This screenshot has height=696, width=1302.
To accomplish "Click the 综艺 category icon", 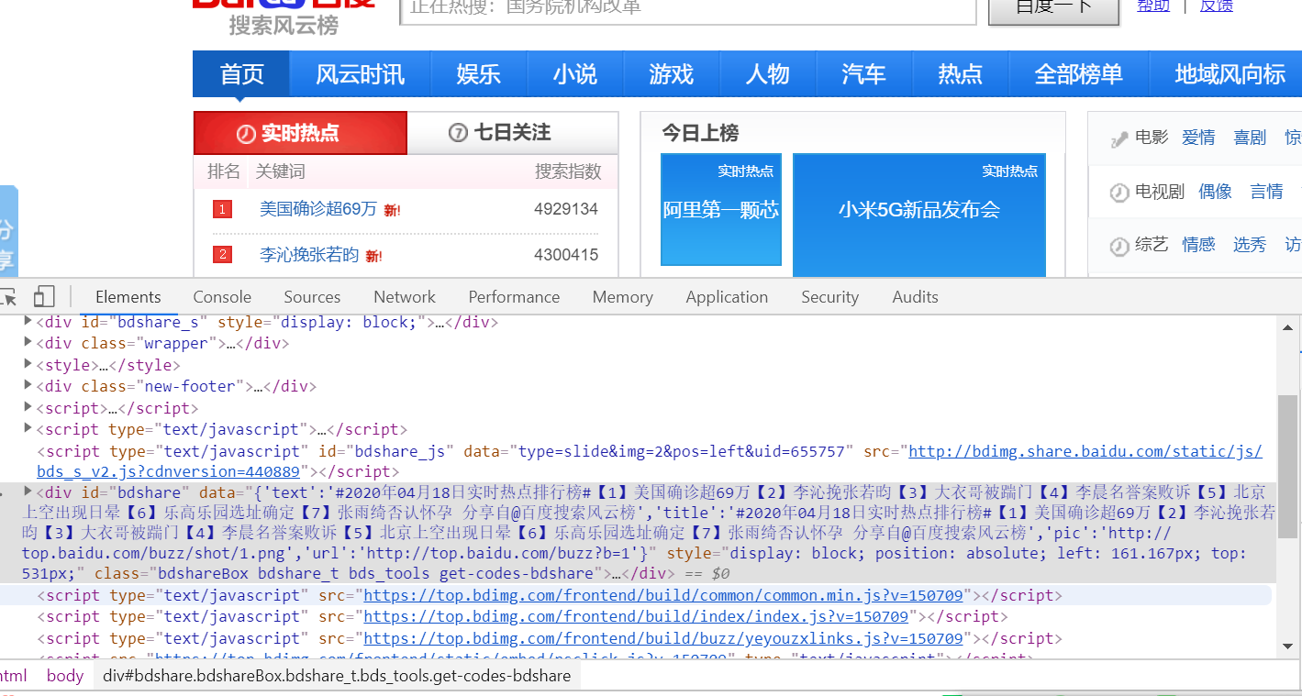I will [x=1119, y=246].
